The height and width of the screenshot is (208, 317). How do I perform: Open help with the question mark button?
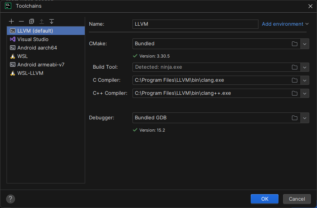click(10, 199)
